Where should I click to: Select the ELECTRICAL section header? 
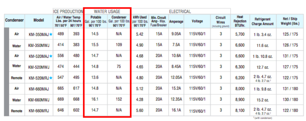pyautogui.click(x=180, y=12)
